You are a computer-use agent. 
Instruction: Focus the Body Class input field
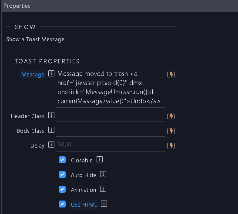tap(111, 131)
